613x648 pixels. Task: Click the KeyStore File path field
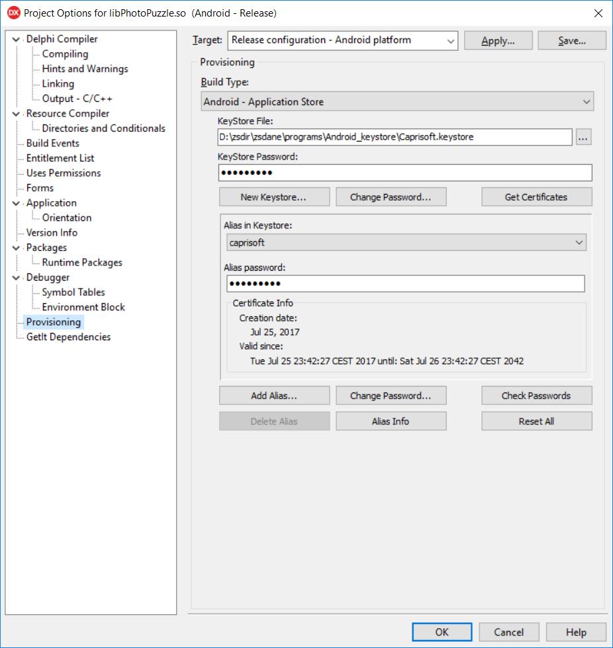[x=395, y=137]
